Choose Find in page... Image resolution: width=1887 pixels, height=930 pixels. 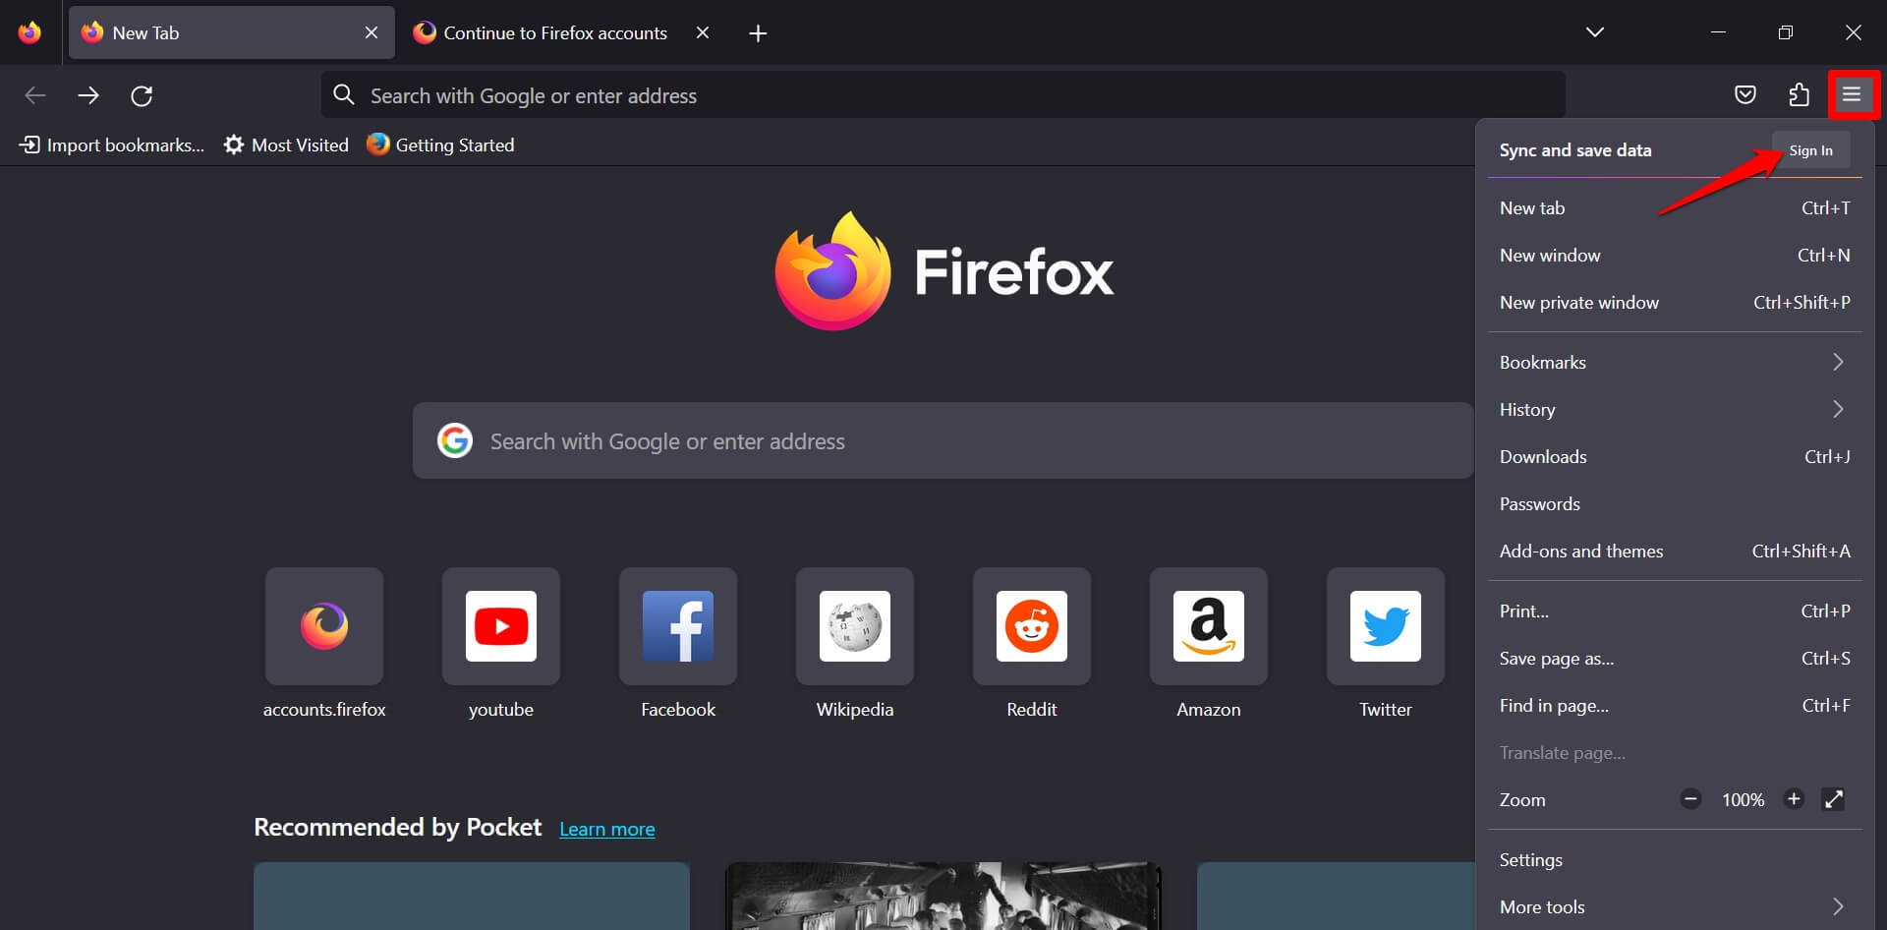pos(1675,705)
